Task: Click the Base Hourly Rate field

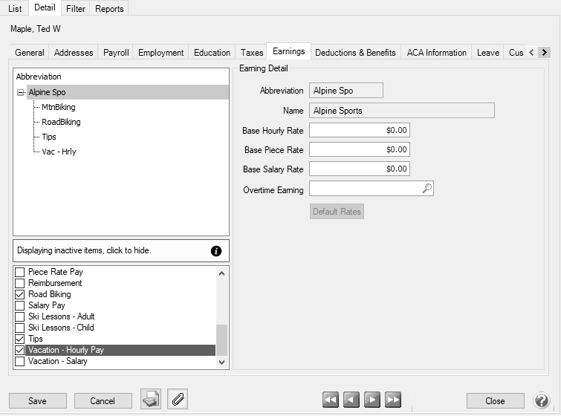Action: [360, 131]
